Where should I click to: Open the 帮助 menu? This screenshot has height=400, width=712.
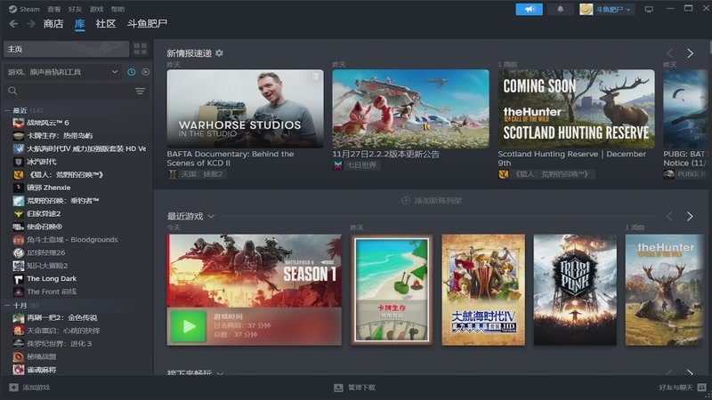click(x=117, y=9)
